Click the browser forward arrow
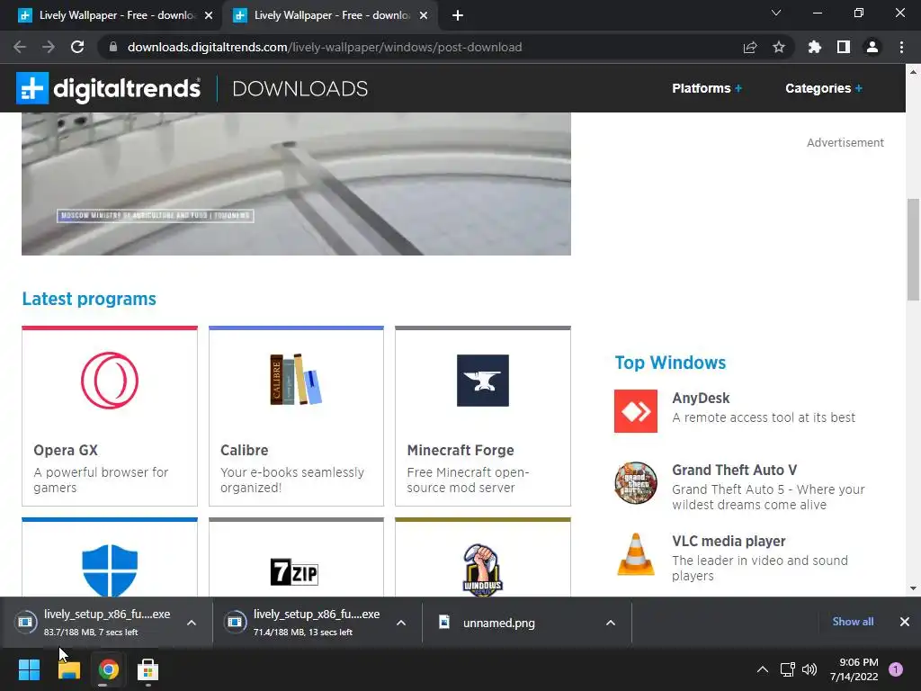The height and width of the screenshot is (691, 921). click(x=49, y=47)
